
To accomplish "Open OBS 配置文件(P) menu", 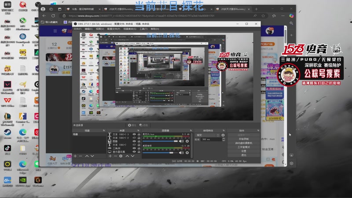I will (x=114, y=29).
